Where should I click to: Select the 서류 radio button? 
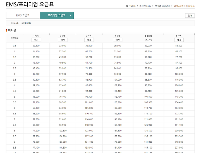click(13, 23)
